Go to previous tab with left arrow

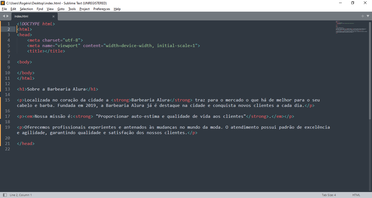tap(4, 16)
